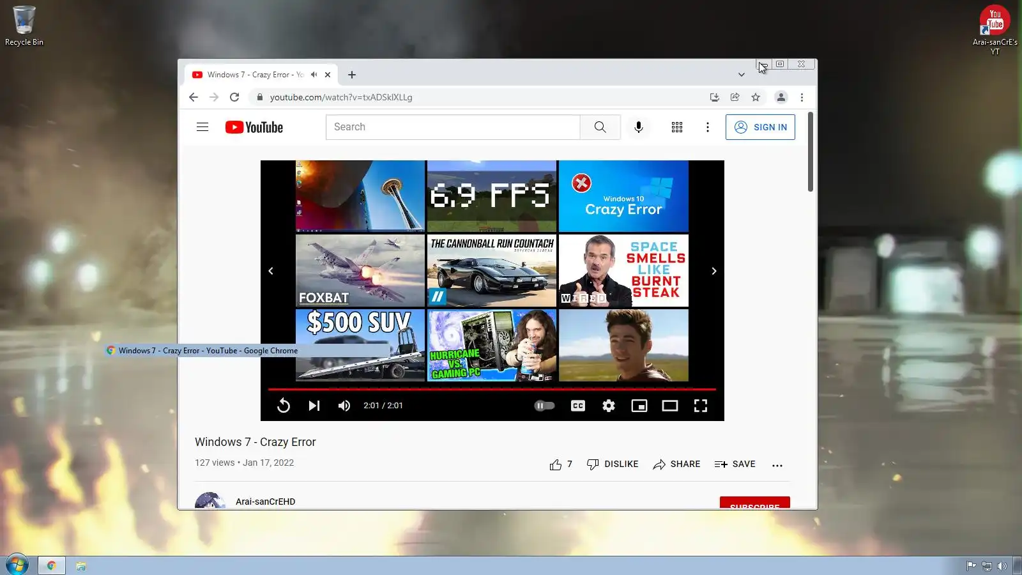The height and width of the screenshot is (575, 1022).
Task: Open the Arai-sanCrEHD channel link
Action: point(265,502)
